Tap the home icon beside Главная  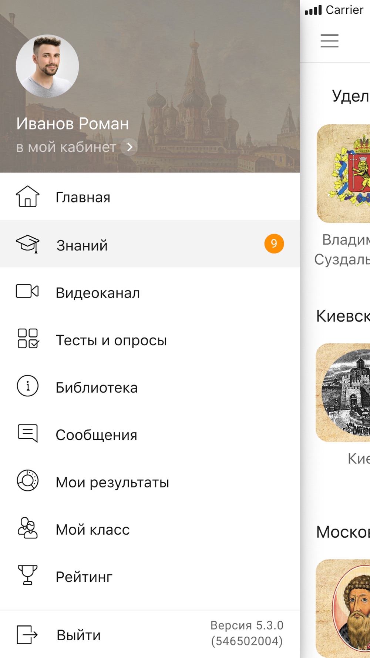pyautogui.click(x=27, y=197)
